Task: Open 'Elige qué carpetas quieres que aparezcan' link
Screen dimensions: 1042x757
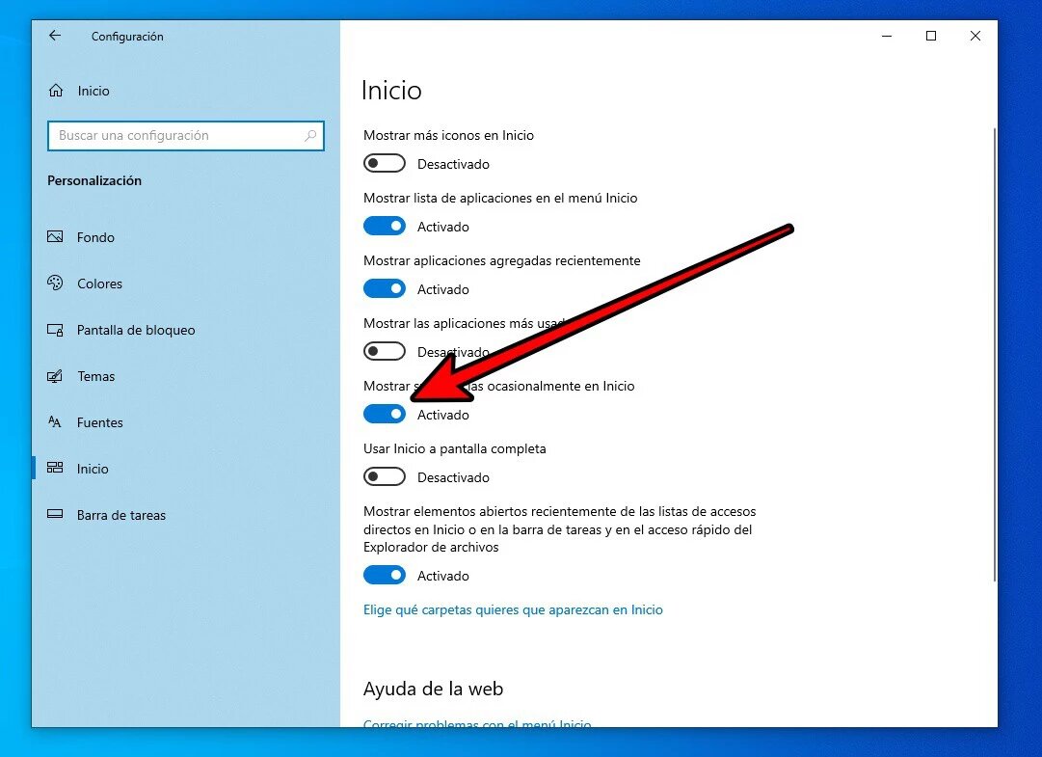Action: (513, 609)
